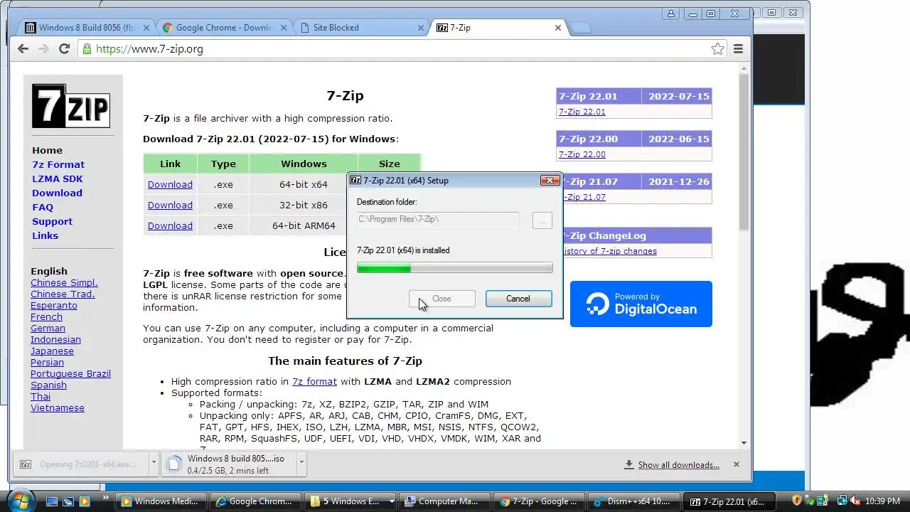The image size is (910, 512).
Task: Switch language to German
Action: click(x=48, y=328)
